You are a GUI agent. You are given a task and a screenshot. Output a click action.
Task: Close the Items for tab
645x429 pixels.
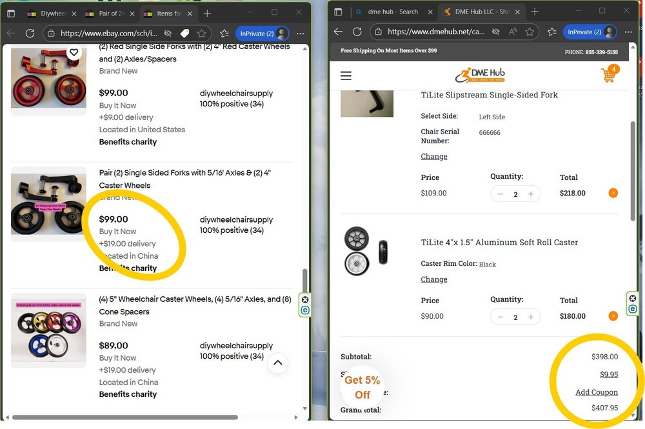point(190,14)
